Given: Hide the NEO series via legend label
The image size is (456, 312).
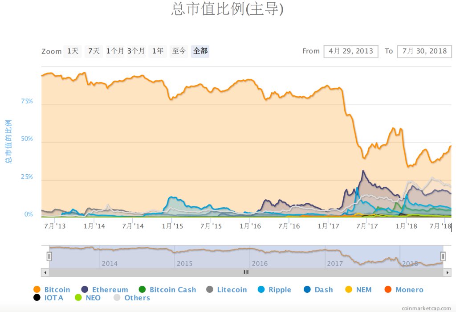Looking at the screenshot, I should point(93,298).
